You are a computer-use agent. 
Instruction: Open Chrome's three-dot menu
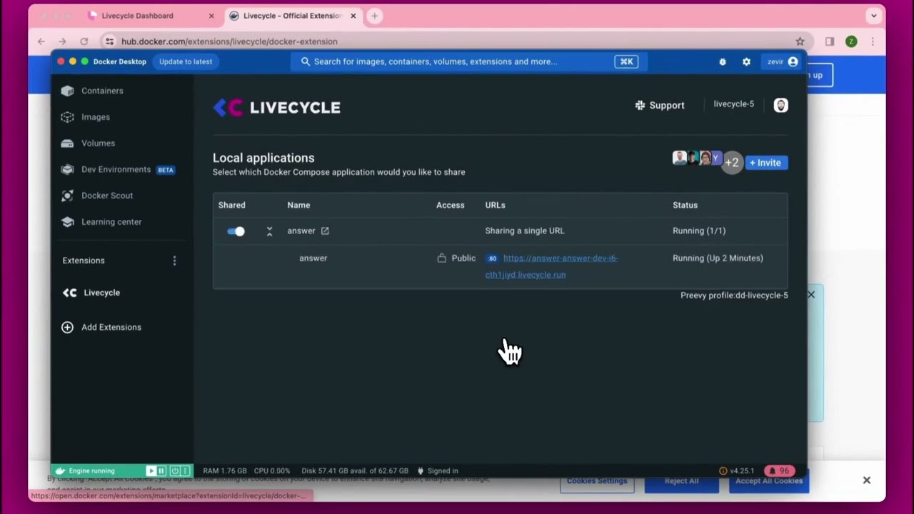(x=873, y=41)
